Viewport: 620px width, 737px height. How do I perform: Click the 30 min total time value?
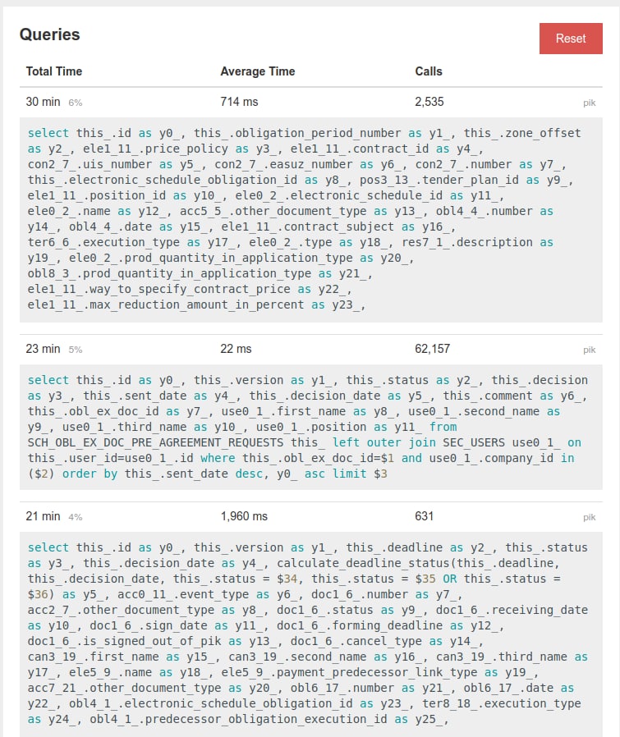coord(43,102)
